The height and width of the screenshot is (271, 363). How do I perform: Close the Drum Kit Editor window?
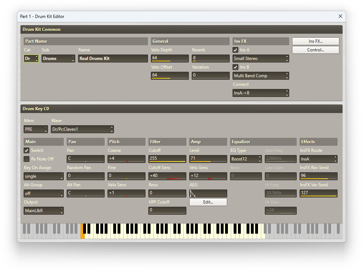point(340,16)
